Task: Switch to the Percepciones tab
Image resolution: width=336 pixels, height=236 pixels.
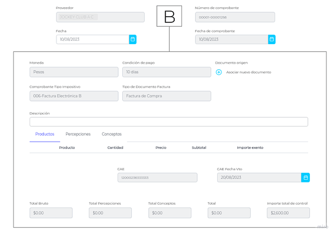Action: 78,134
